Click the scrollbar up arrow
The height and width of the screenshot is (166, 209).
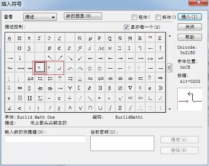click(x=170, y=36)
